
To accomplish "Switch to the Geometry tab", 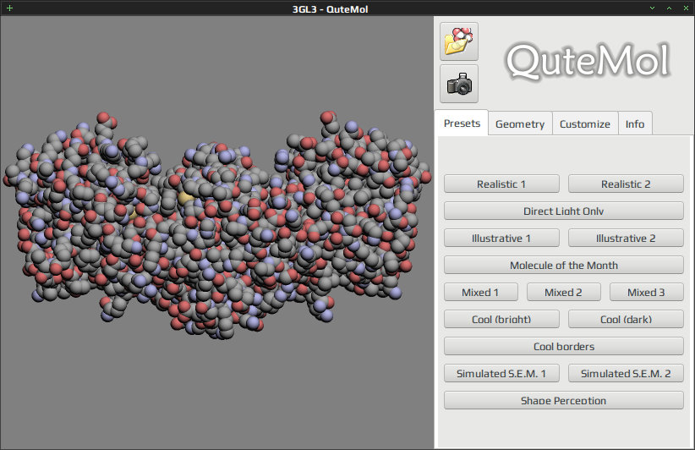I will click(x=520, y=123).
